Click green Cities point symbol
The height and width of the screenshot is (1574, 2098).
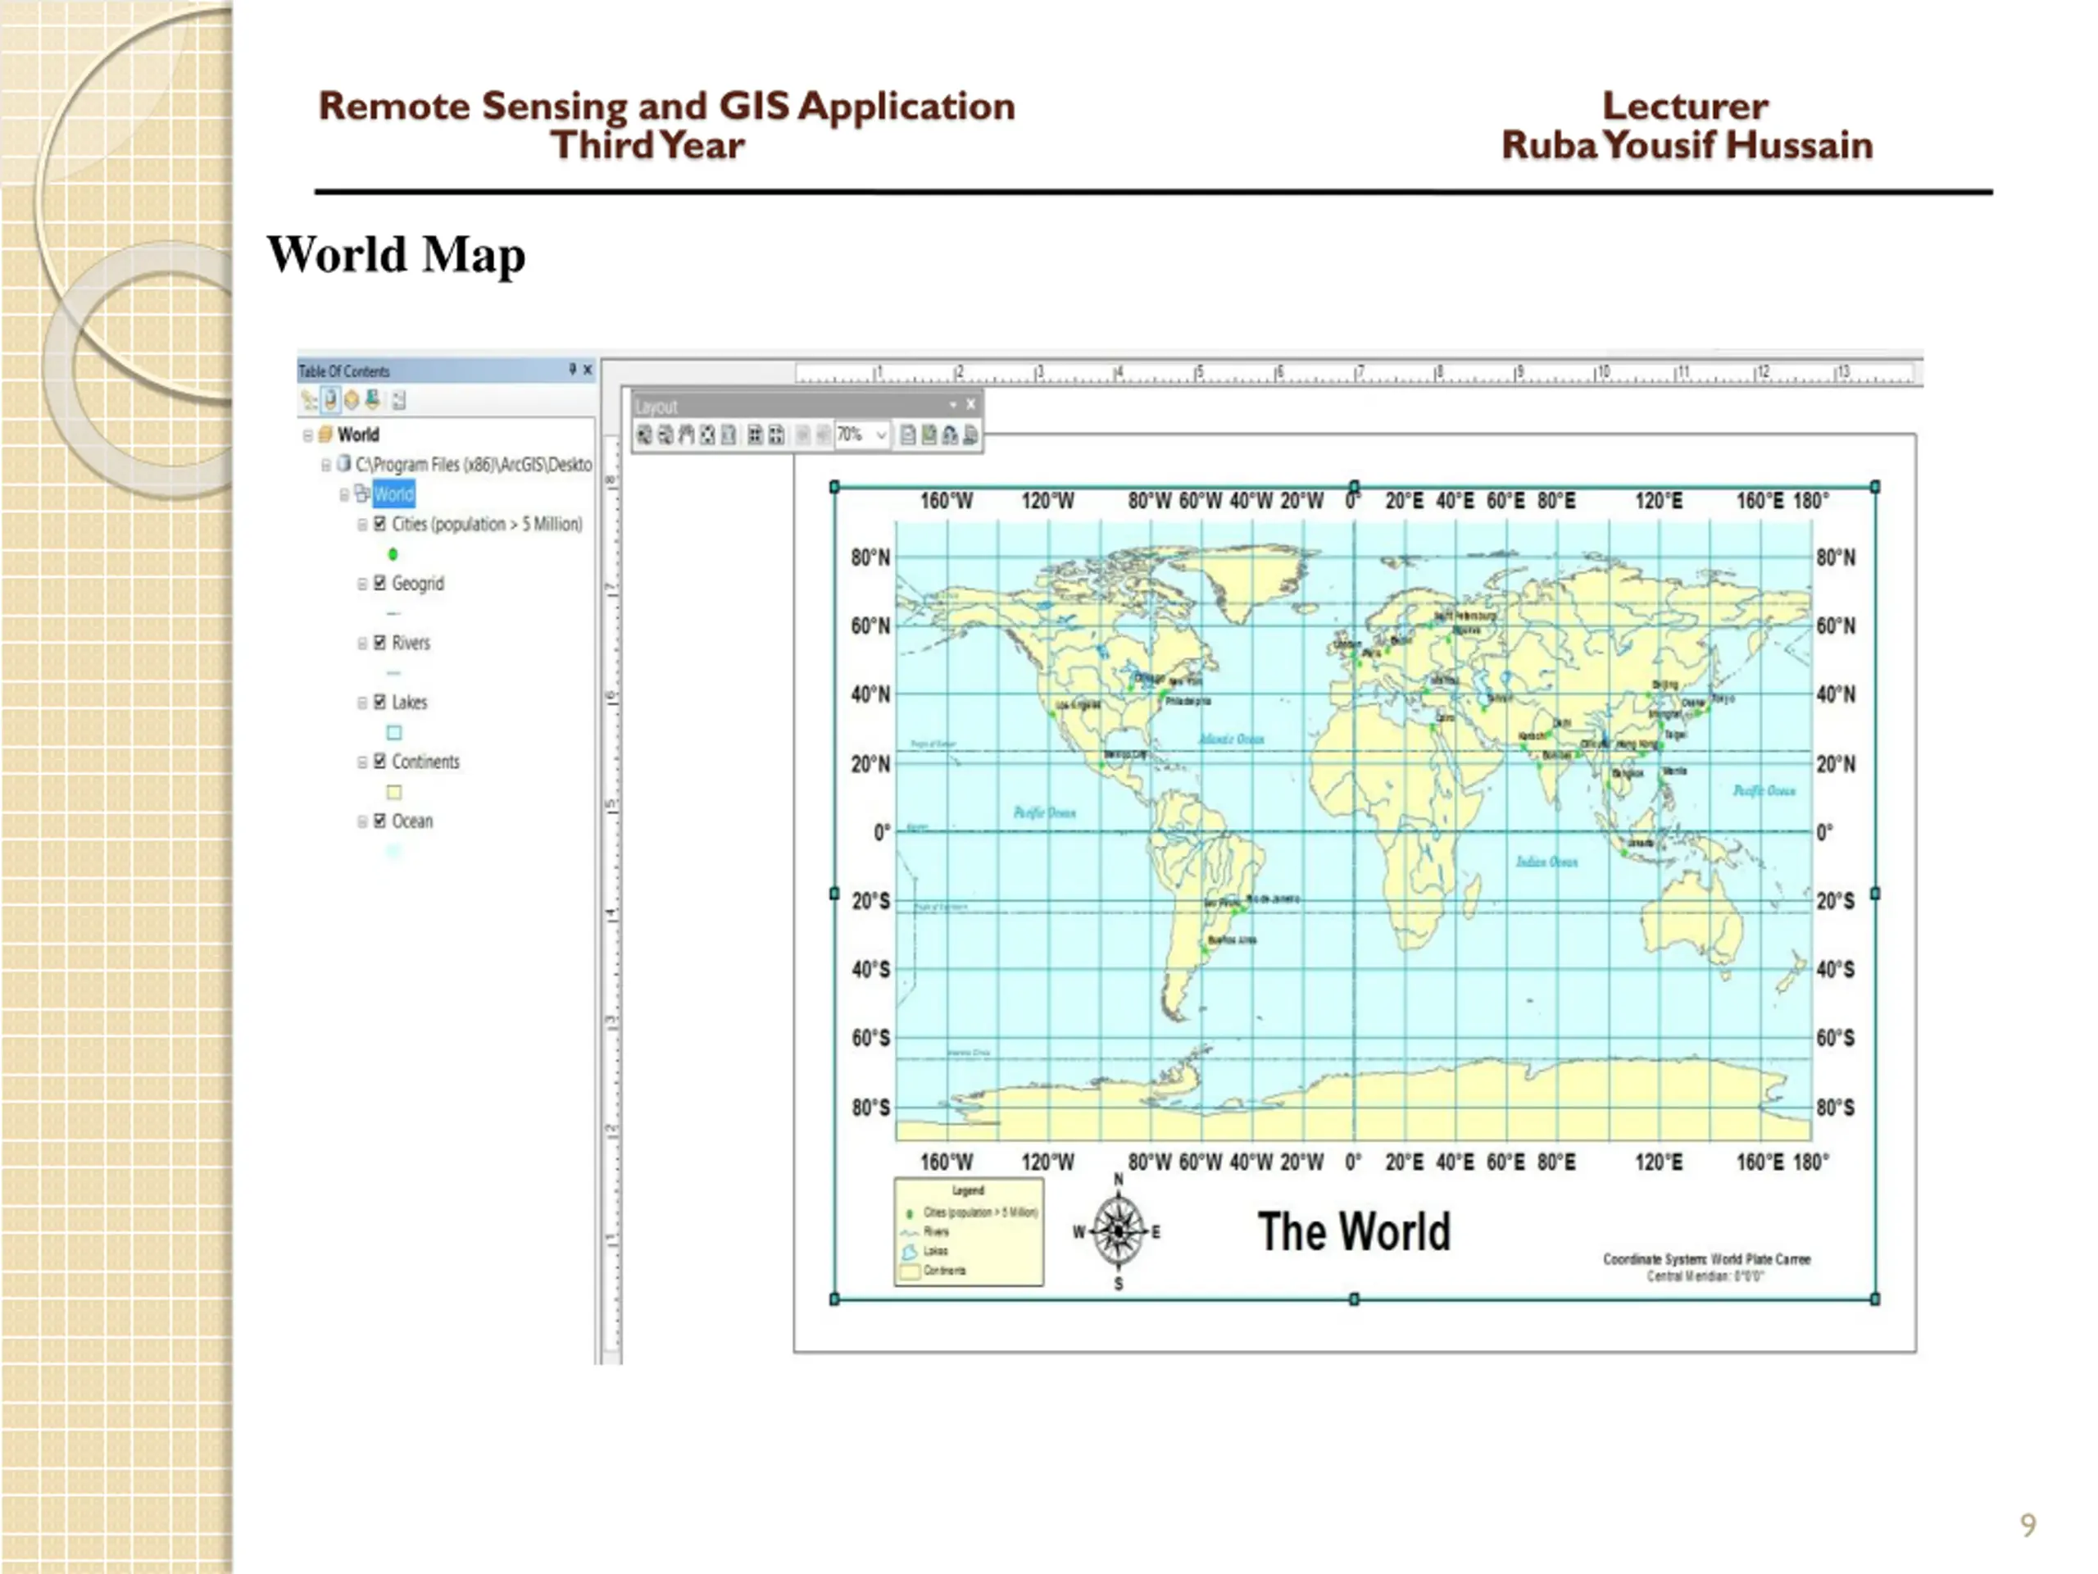coord(393,554)
